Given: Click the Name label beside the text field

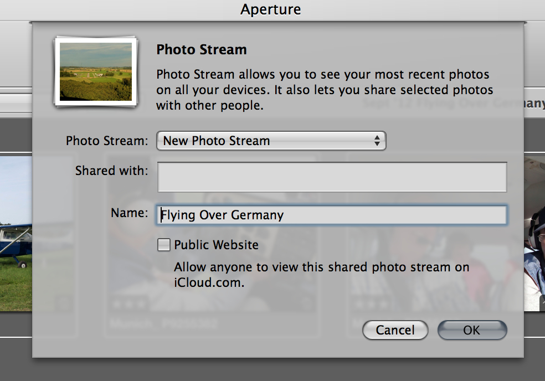Looking at the screenshot, I should [129, 213].
